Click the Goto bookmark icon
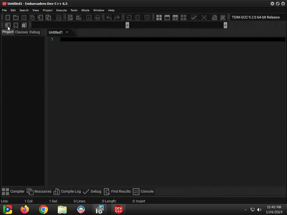Screen dimensions: 287x215 point(24,25)
